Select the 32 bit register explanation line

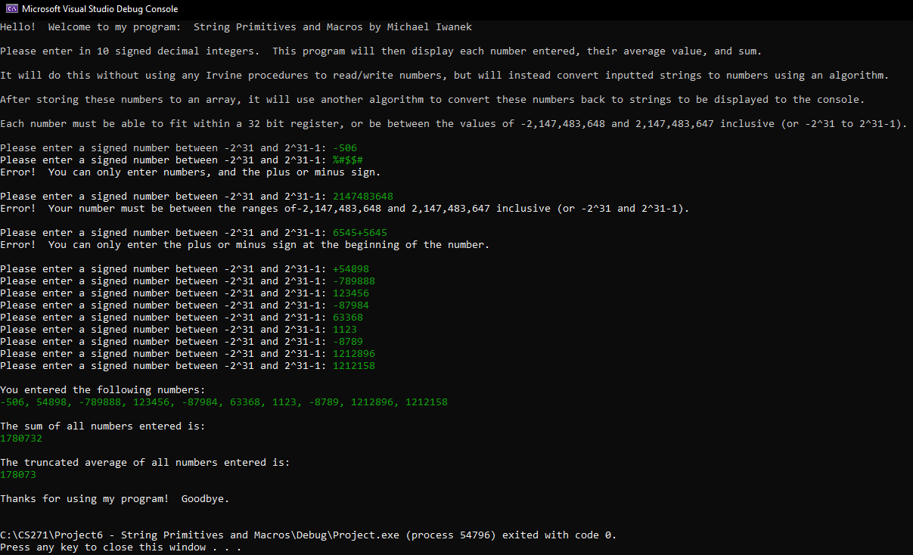click(454, 123)
